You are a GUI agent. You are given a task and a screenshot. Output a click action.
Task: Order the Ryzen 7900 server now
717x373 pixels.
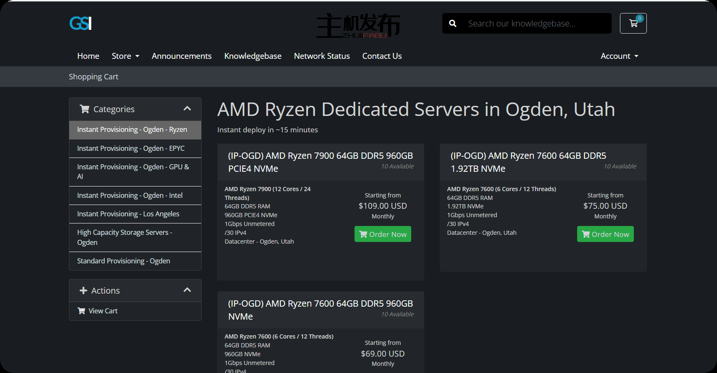383,234
